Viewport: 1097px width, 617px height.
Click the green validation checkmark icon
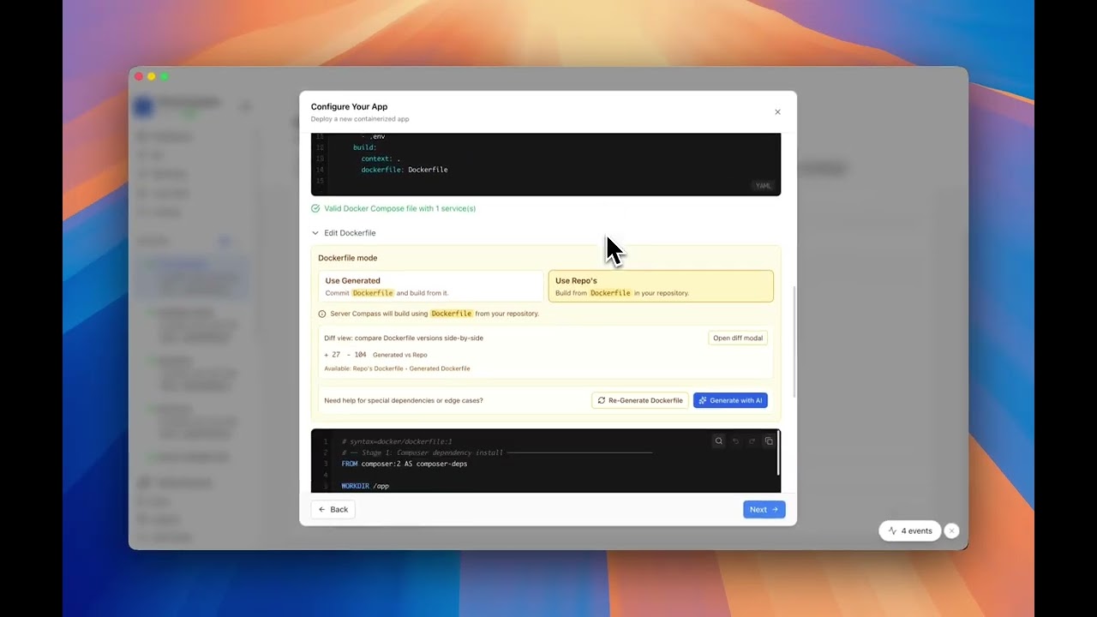point(315,208)
